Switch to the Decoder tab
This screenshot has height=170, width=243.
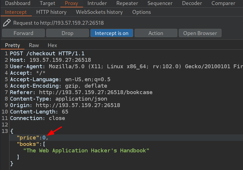tap(192, 4)
